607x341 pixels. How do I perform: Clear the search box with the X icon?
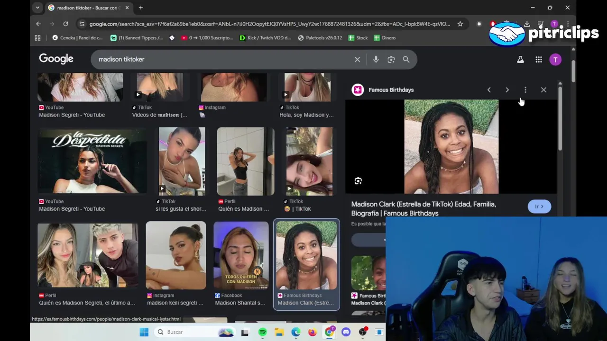pyautogui.click(x=358, y=59)
